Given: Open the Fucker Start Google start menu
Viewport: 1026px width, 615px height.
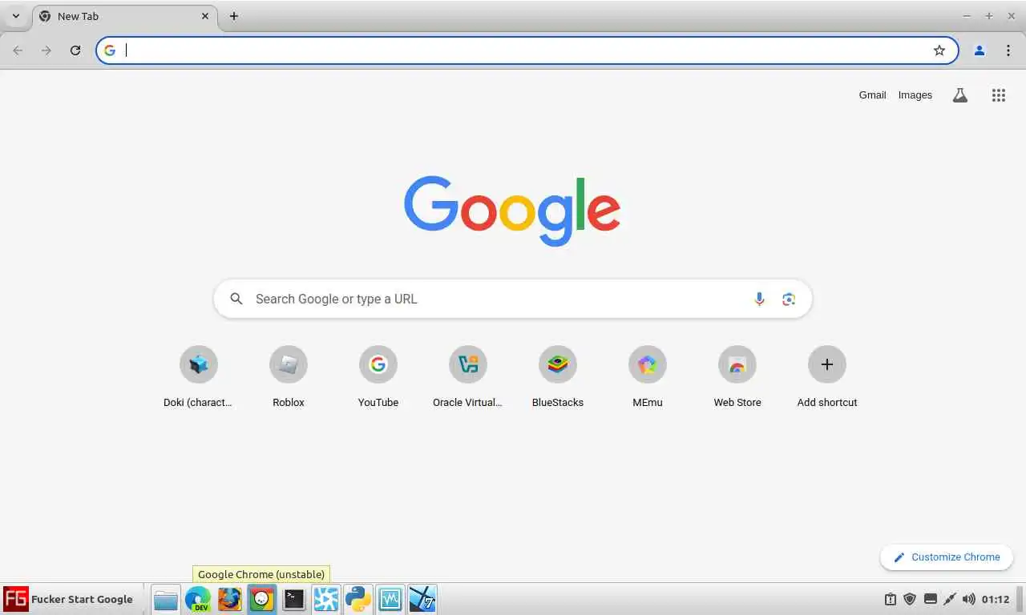Looking at the screenshot, I should 69,599.
